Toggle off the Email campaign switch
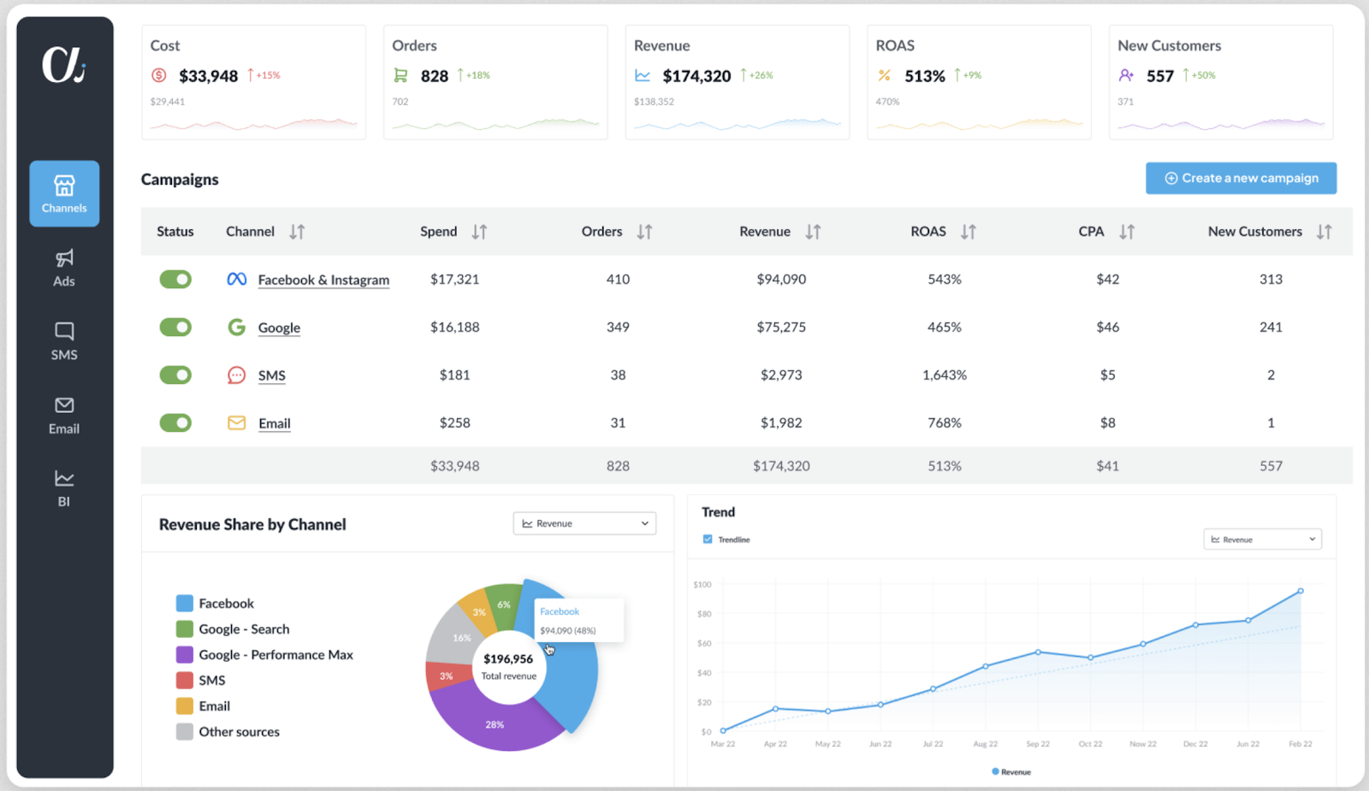This screenshot has width=1369, height=791. tap(175, 423)
